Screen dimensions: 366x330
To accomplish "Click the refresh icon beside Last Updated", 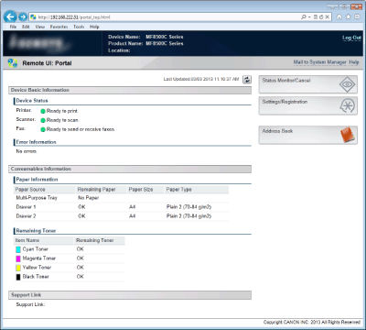I will point(247,80).
